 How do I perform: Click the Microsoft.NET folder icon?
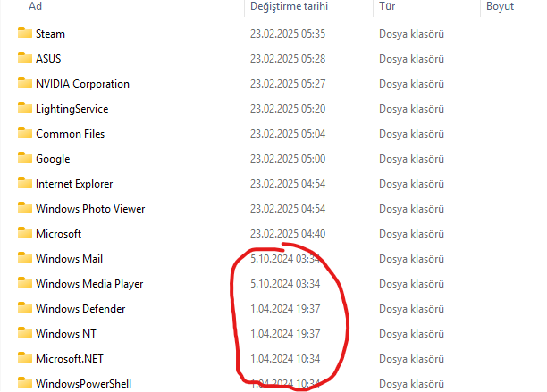[x=24, y=358]
